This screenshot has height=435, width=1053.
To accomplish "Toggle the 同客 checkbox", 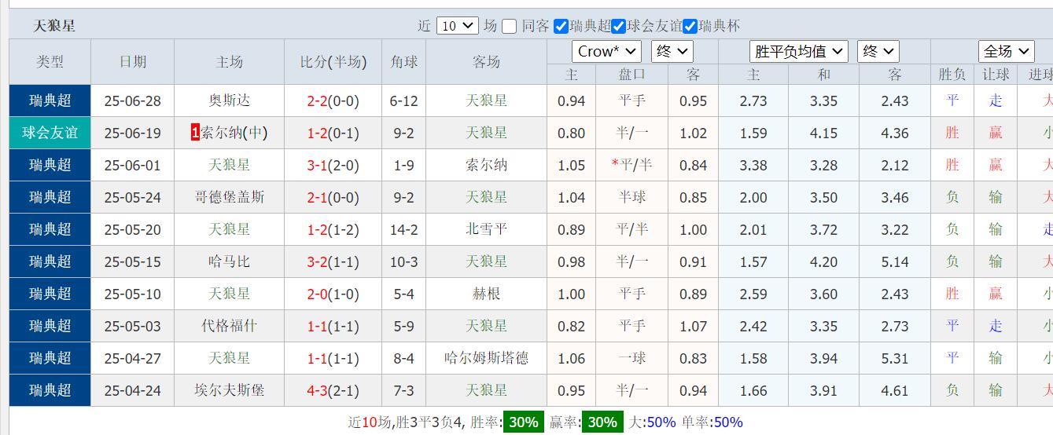I will [x=510, y=26].
